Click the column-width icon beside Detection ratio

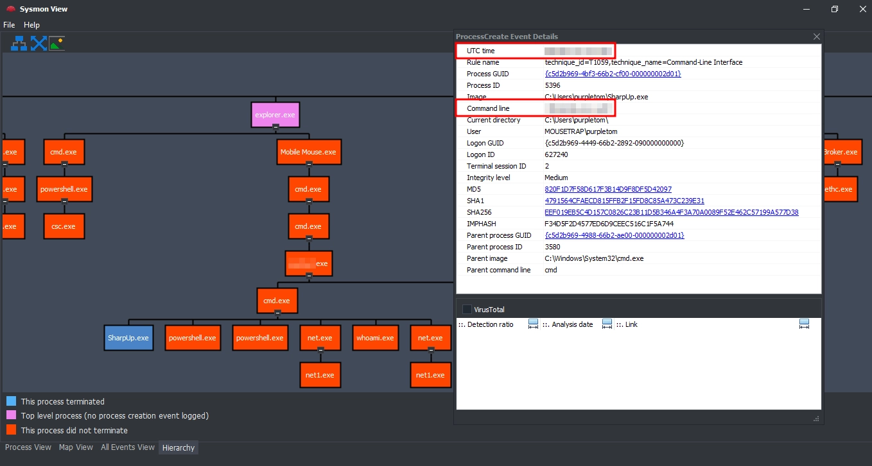click(x=533, y=324)
